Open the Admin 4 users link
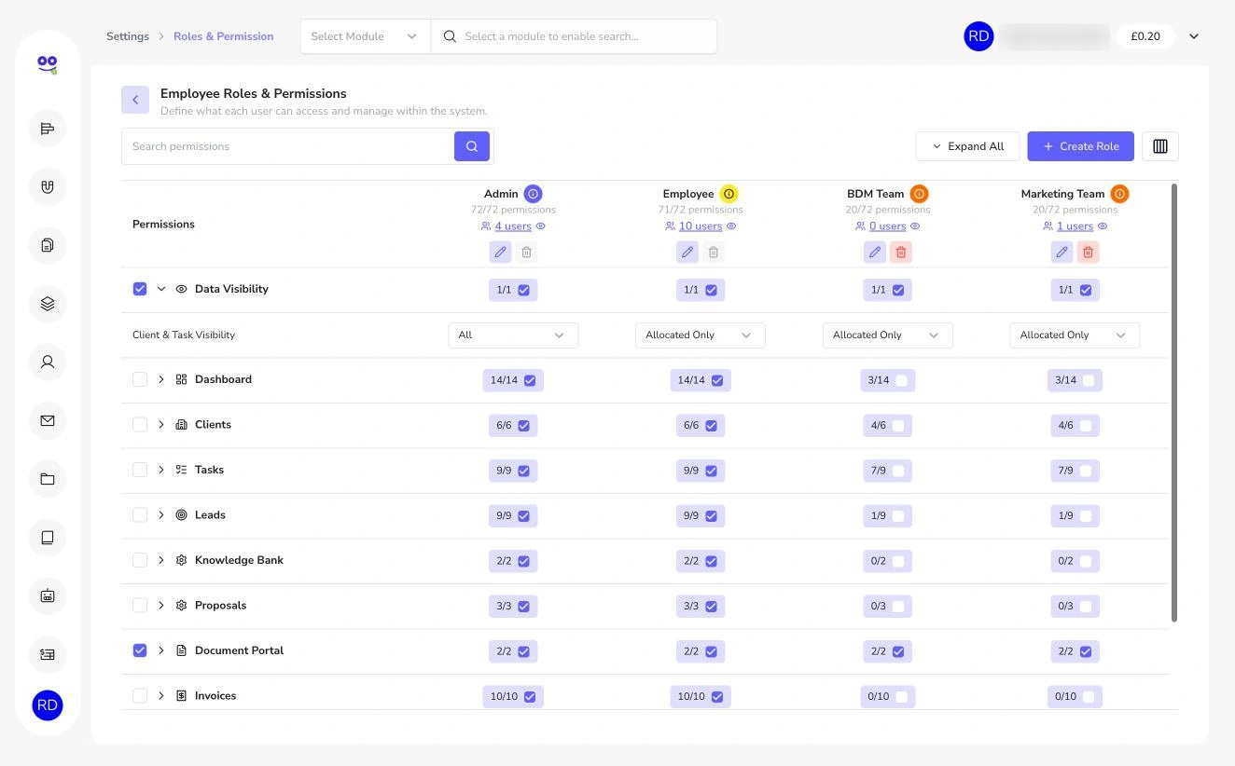Screen dimensions: 1235x766 click(513, 226)
